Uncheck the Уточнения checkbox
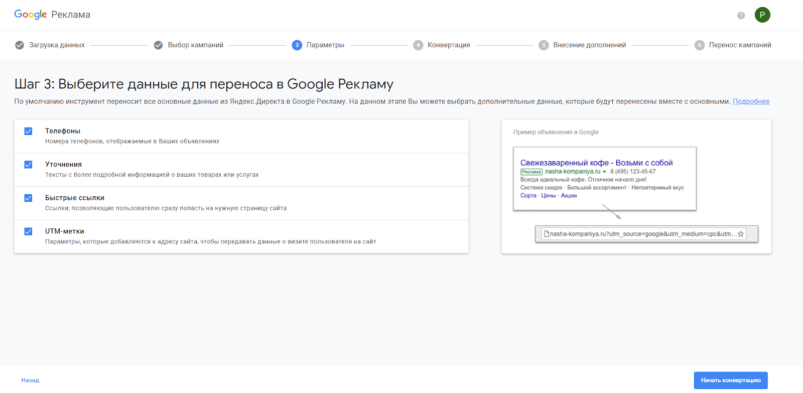 [x=28, y=165]
